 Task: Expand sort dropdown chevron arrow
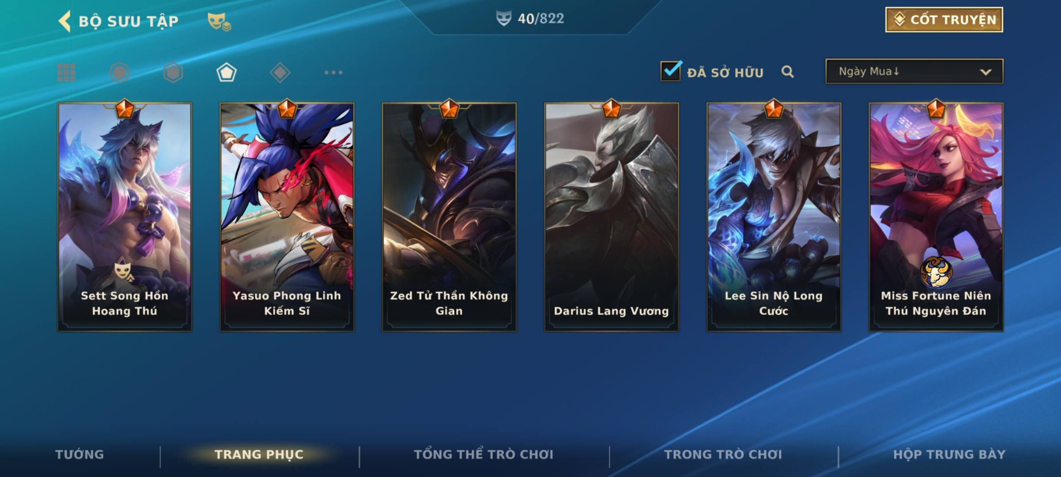pos(985,72)
